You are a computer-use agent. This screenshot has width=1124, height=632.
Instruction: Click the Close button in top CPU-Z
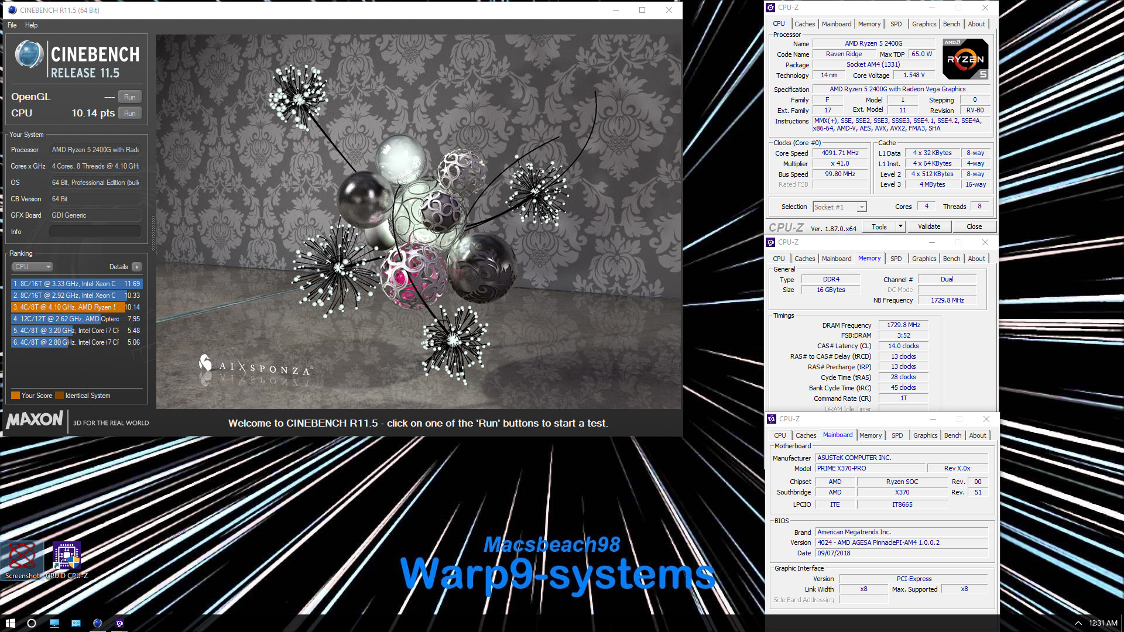(x=974, y=227)
